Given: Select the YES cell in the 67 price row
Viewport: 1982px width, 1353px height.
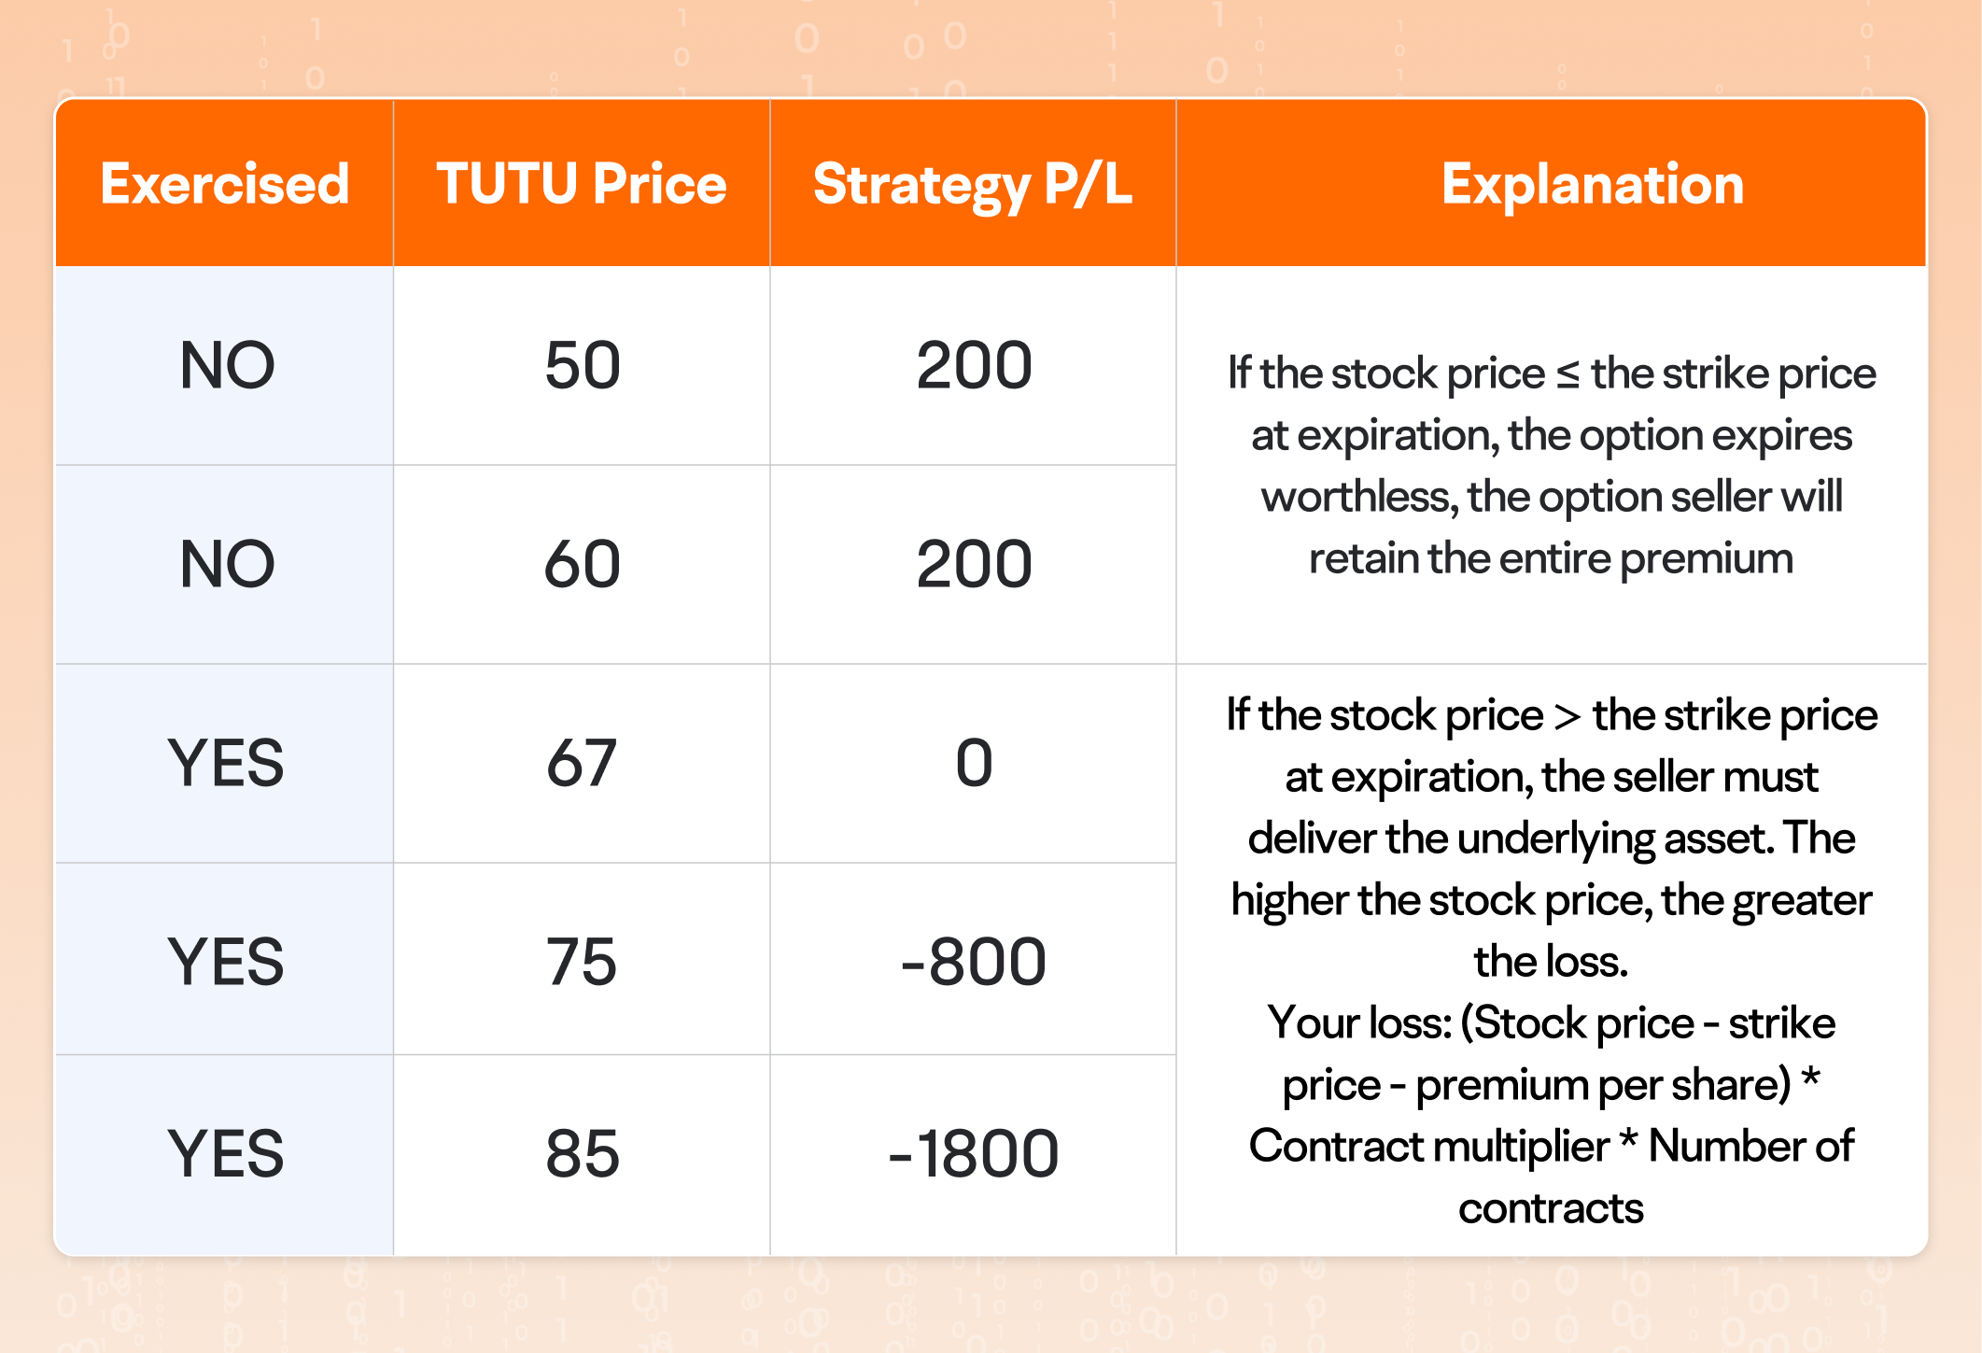Looking at the screenshot, I should [x=225, y=763].
